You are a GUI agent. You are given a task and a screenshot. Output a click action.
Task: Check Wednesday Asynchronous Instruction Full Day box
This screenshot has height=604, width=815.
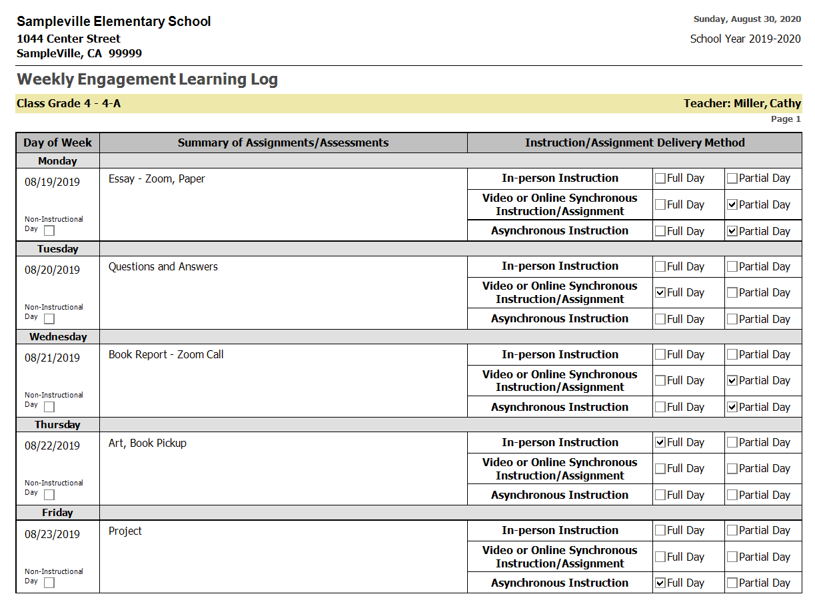660,407
